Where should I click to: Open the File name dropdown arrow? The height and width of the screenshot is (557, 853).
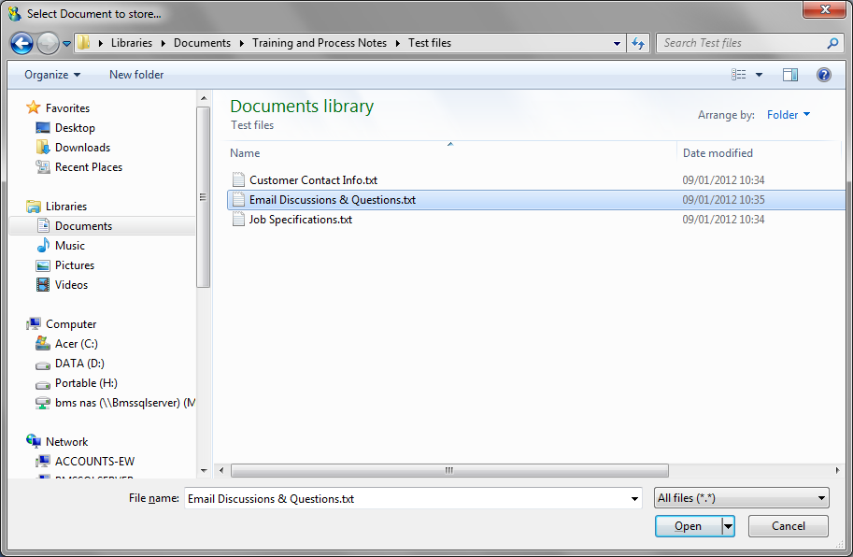[x=634, y=499]
